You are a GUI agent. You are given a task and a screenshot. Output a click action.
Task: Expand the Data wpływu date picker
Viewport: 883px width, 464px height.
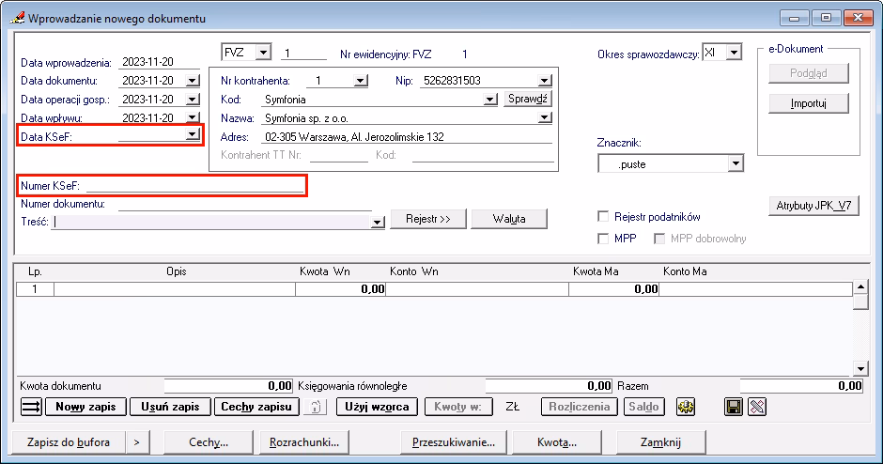click(x=192, y=116)
